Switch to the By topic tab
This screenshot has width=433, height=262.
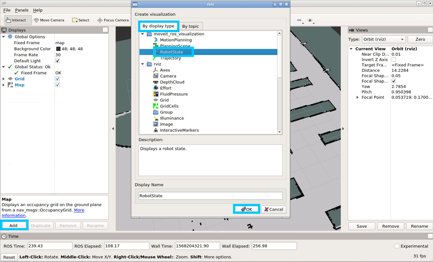tap(191, 26)
